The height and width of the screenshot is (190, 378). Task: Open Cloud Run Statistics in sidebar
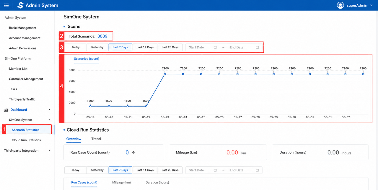click(26, 140)
